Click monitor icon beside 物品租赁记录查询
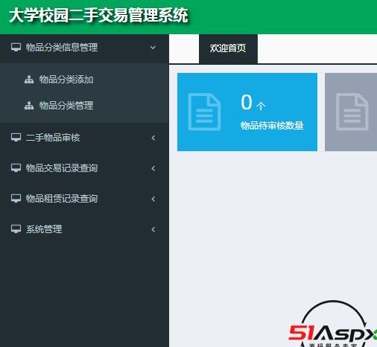 click(16, 198)
